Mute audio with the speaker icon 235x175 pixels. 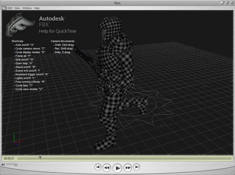(3, 165)
